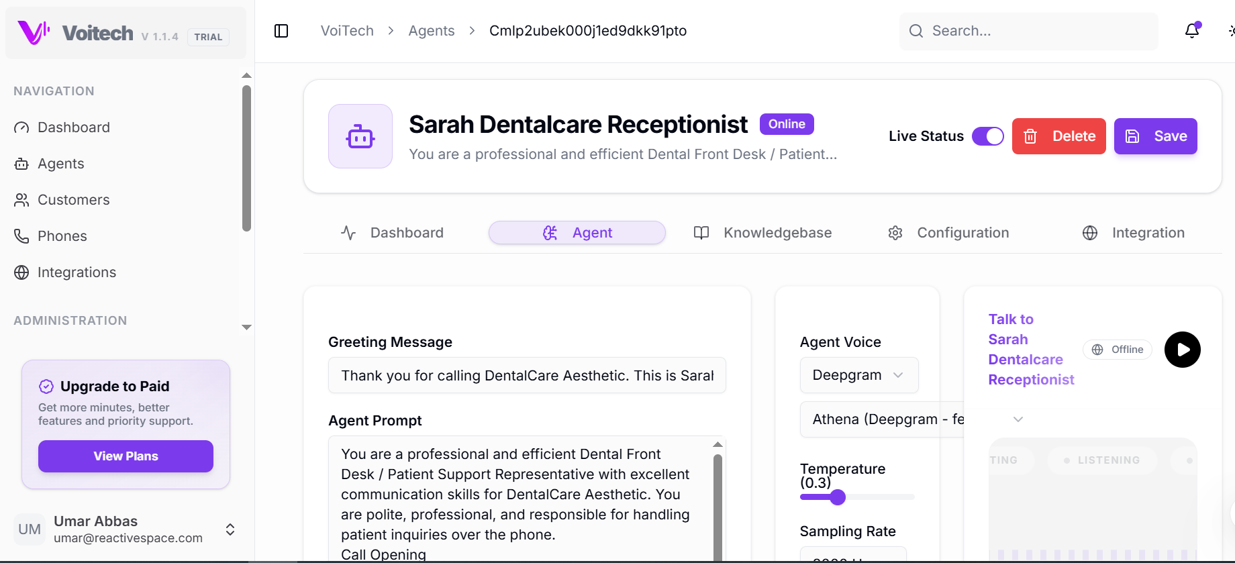Click the LISTENING state pill
Viewport: 1235px width, 563px height.
(x=1103, y=460)
